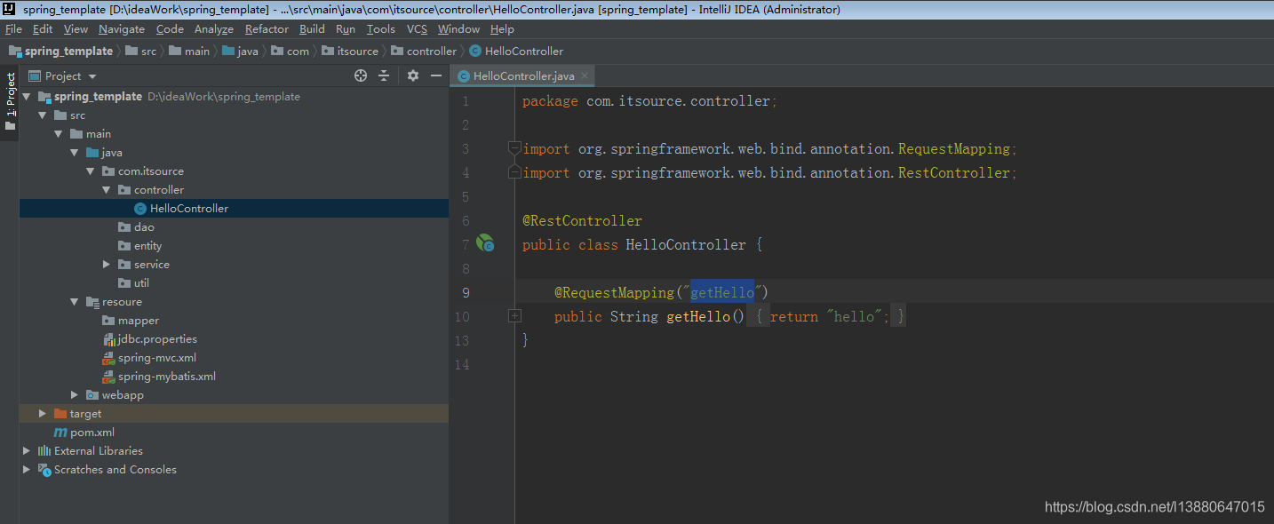Image resolution: width=1274 pixels, height=524 pixels.
Task: Toggle the 1: Project side tool window
Action: (x=10, y=102)
